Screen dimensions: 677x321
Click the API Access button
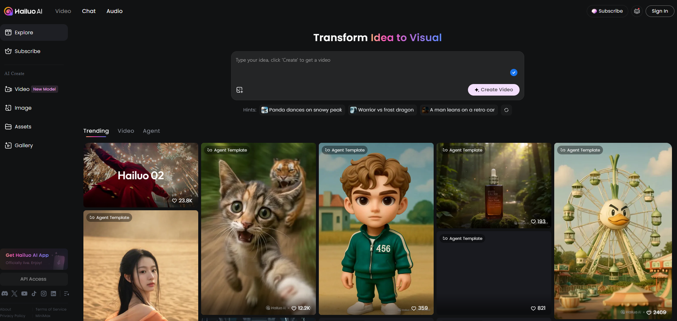[34, 279]
